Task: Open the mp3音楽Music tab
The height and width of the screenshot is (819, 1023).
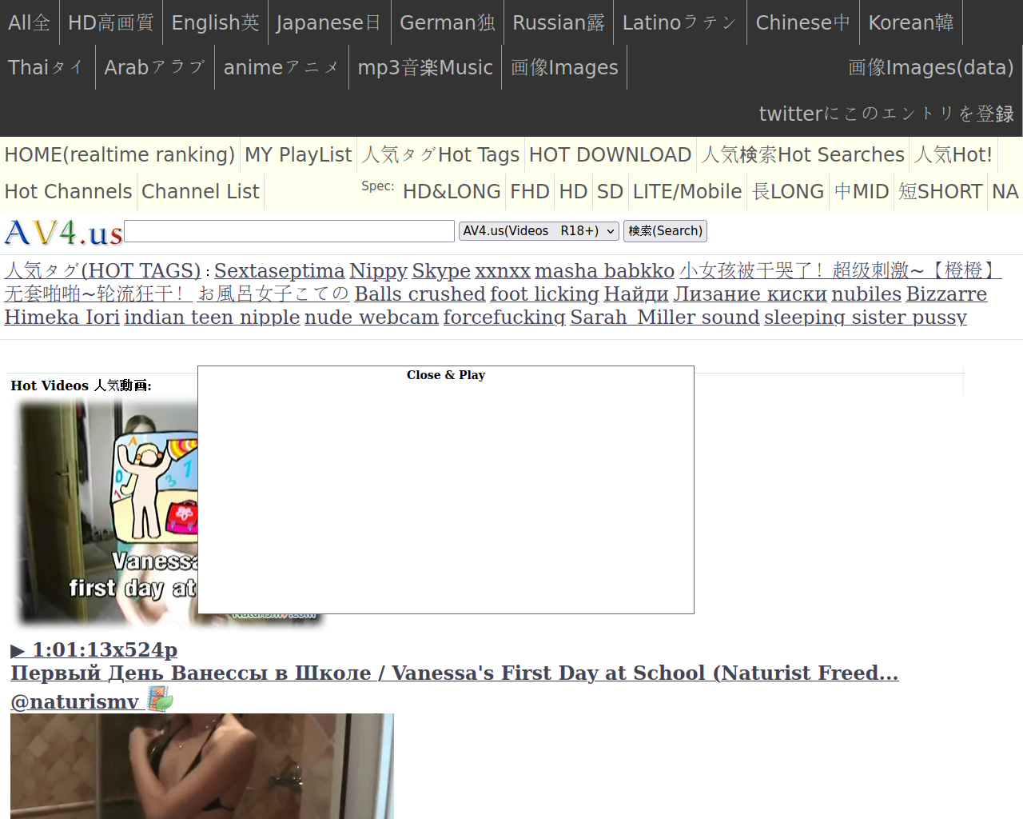Action: tap(425, 67)
